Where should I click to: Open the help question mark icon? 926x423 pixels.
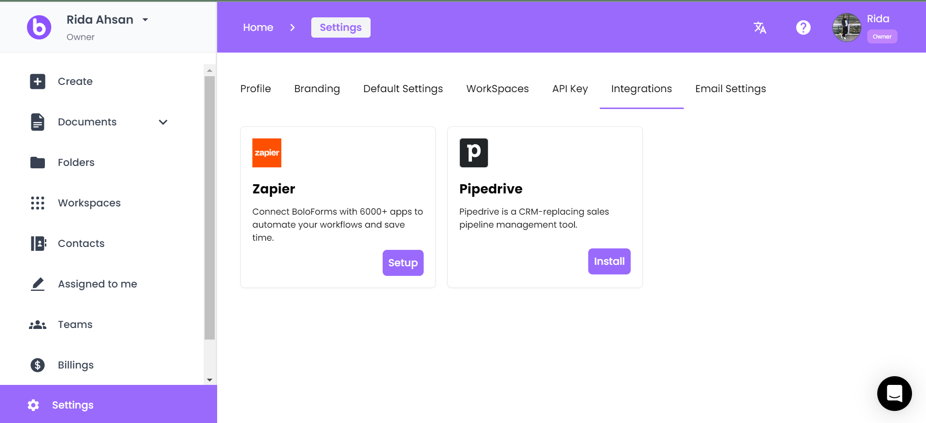(x=803, y=27)
